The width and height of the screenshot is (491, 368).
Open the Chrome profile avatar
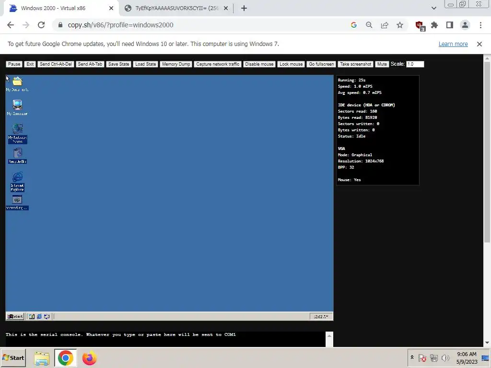coord(465,25)
